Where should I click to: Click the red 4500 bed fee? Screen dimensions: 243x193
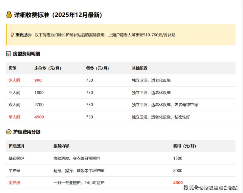(39, 117)
